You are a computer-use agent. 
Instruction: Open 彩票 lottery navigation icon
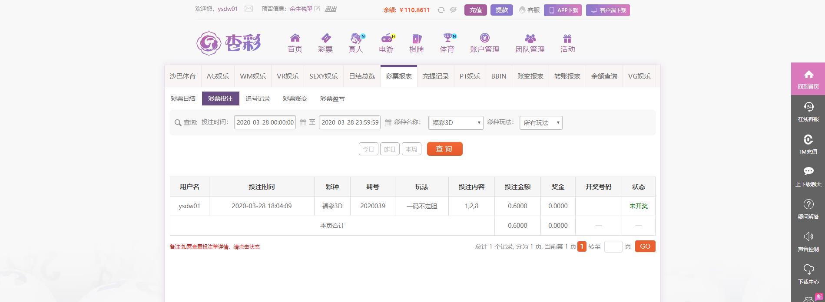(x=326, y=38)
